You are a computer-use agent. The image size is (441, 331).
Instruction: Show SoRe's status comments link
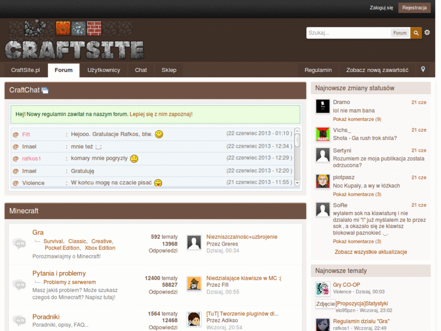[357, 242]
